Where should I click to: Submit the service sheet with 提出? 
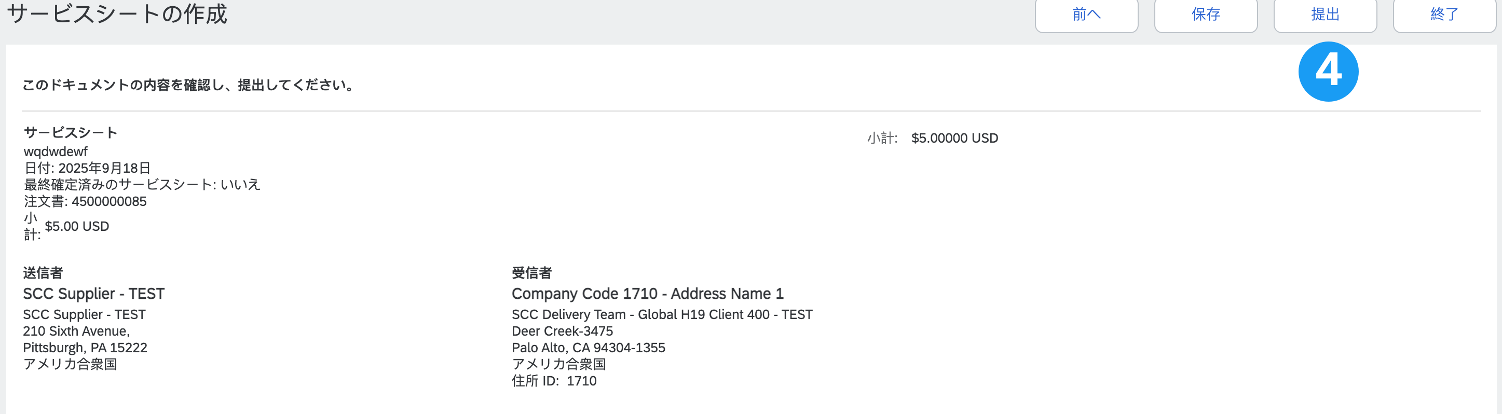pyautogui.click(x=1325, y=15)
